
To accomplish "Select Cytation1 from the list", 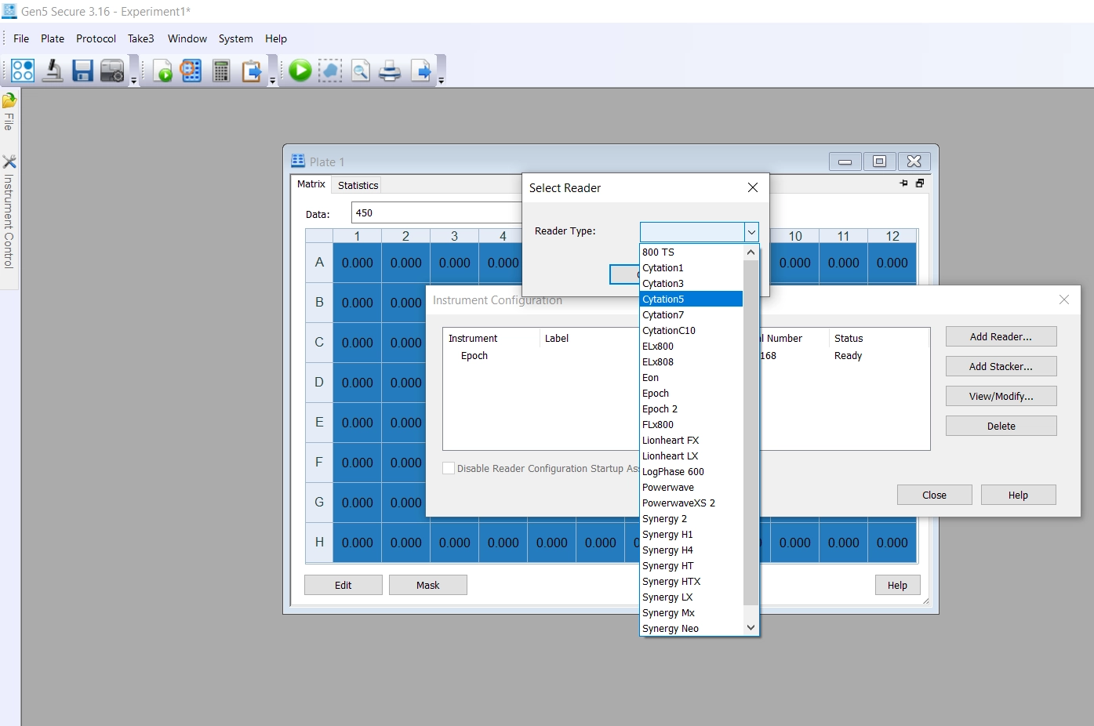I will 691,268.
